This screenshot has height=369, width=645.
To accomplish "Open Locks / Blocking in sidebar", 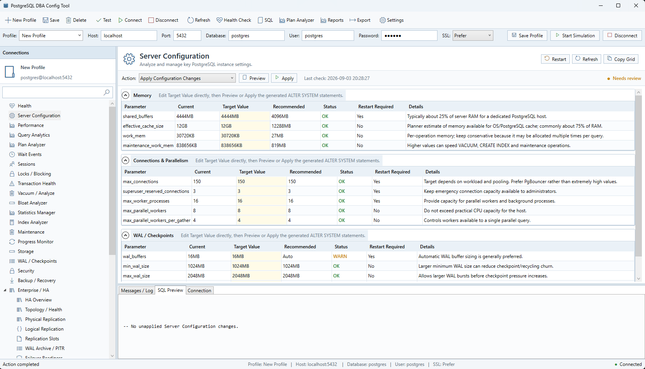I will (34, 174).
